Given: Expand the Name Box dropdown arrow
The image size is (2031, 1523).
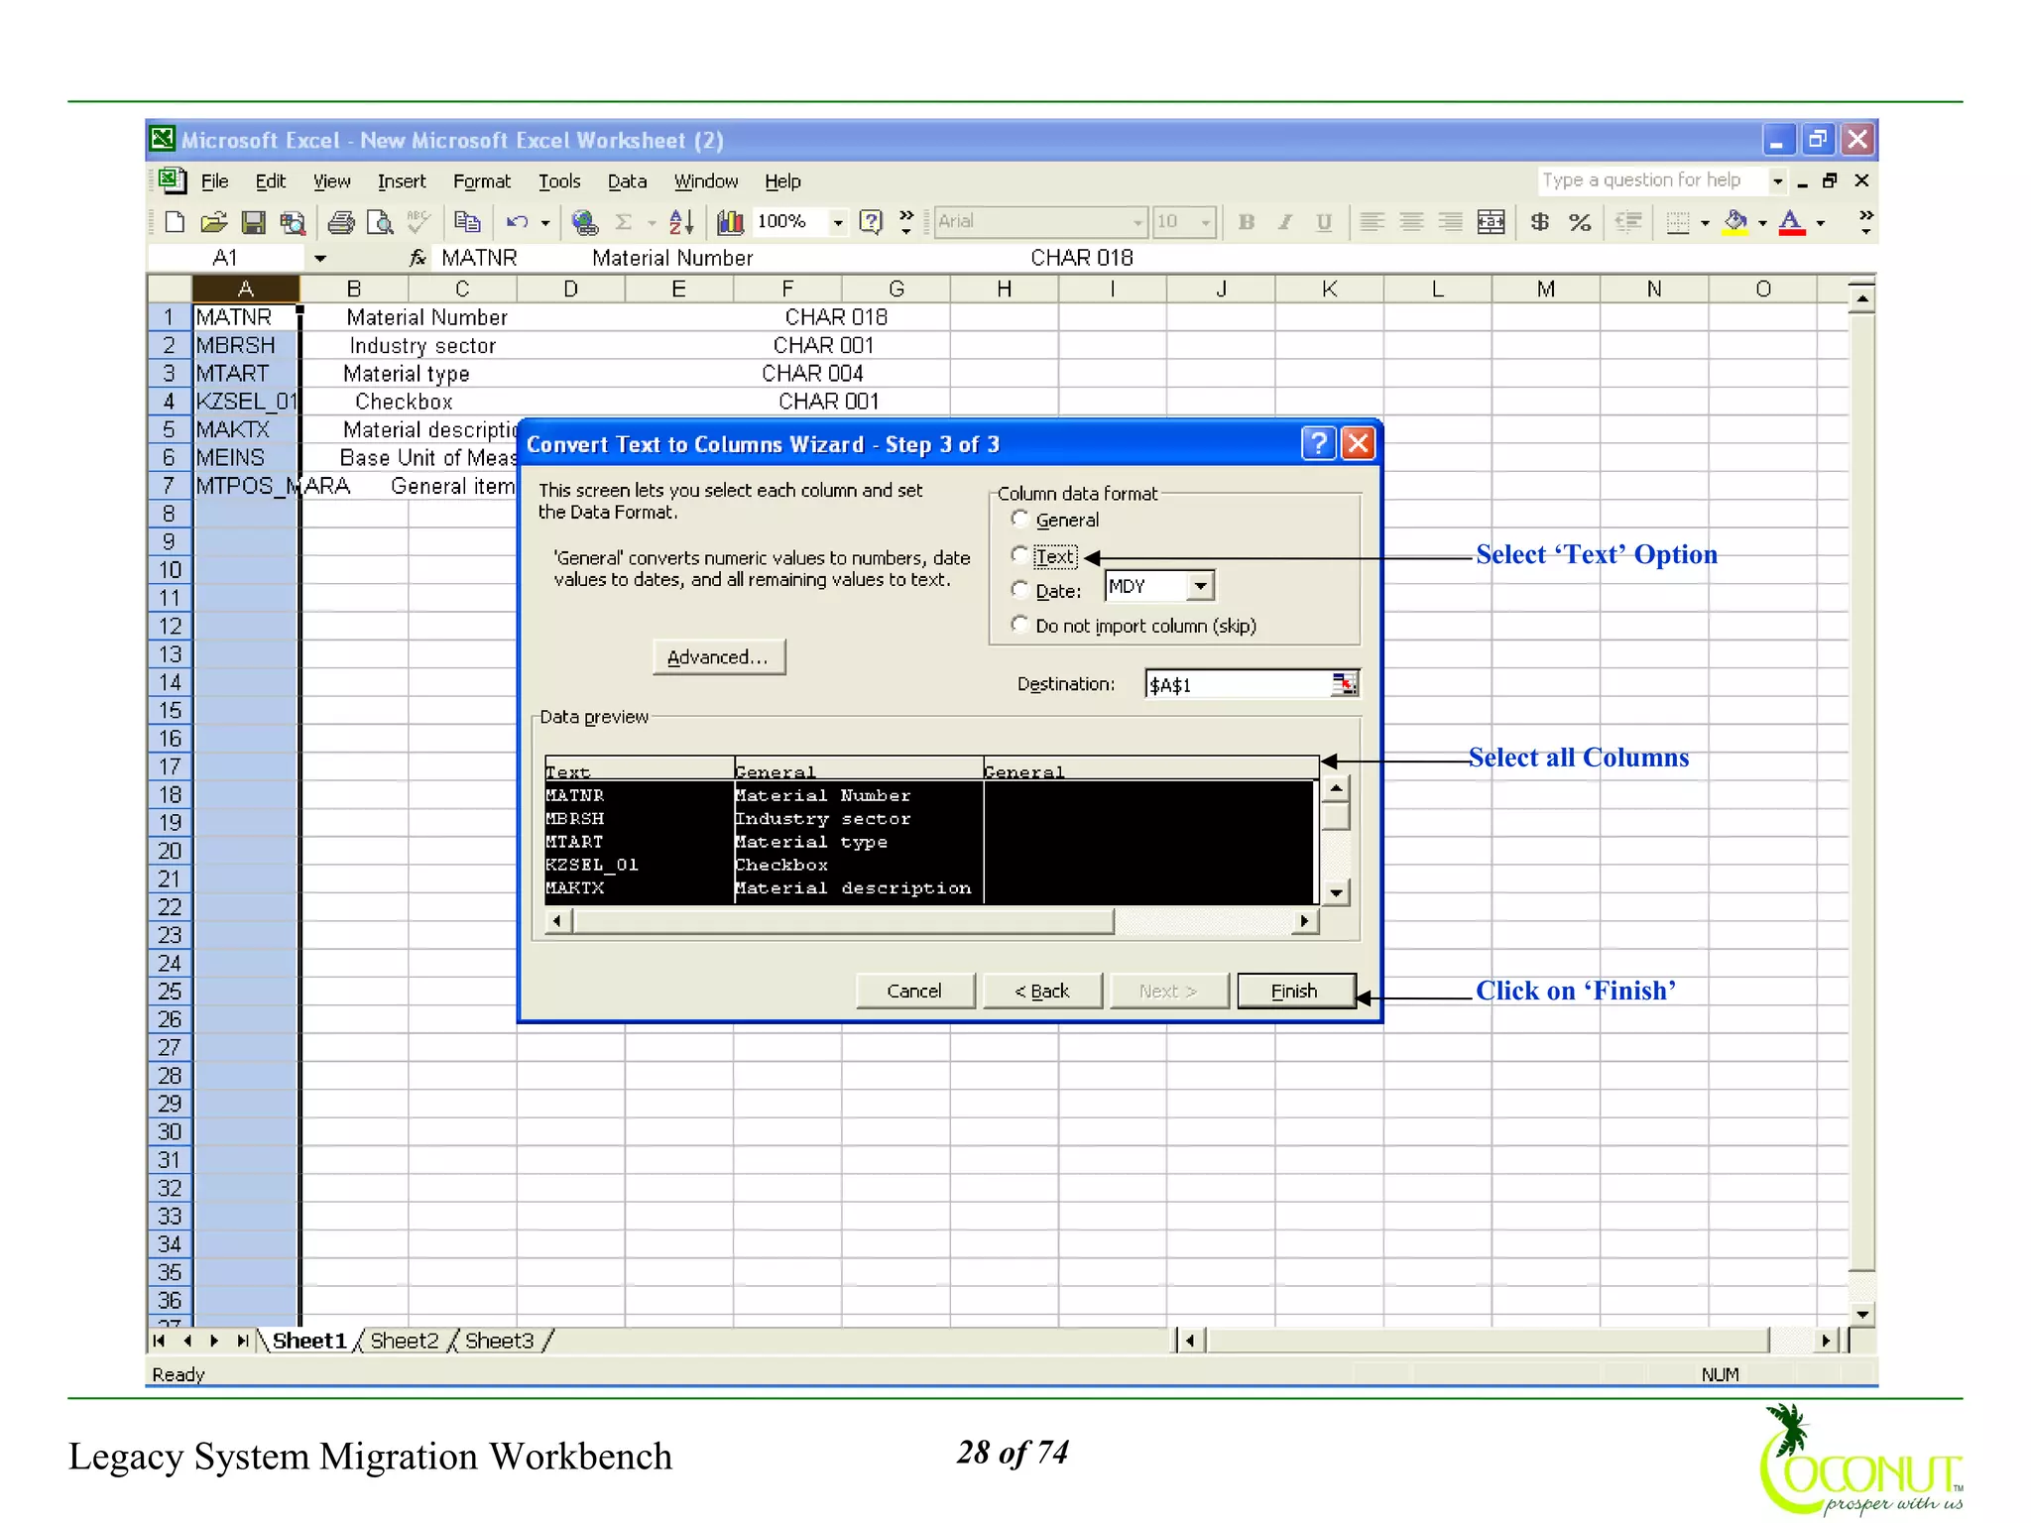Looking at the screenshot, I should click(x=320, y=259).
